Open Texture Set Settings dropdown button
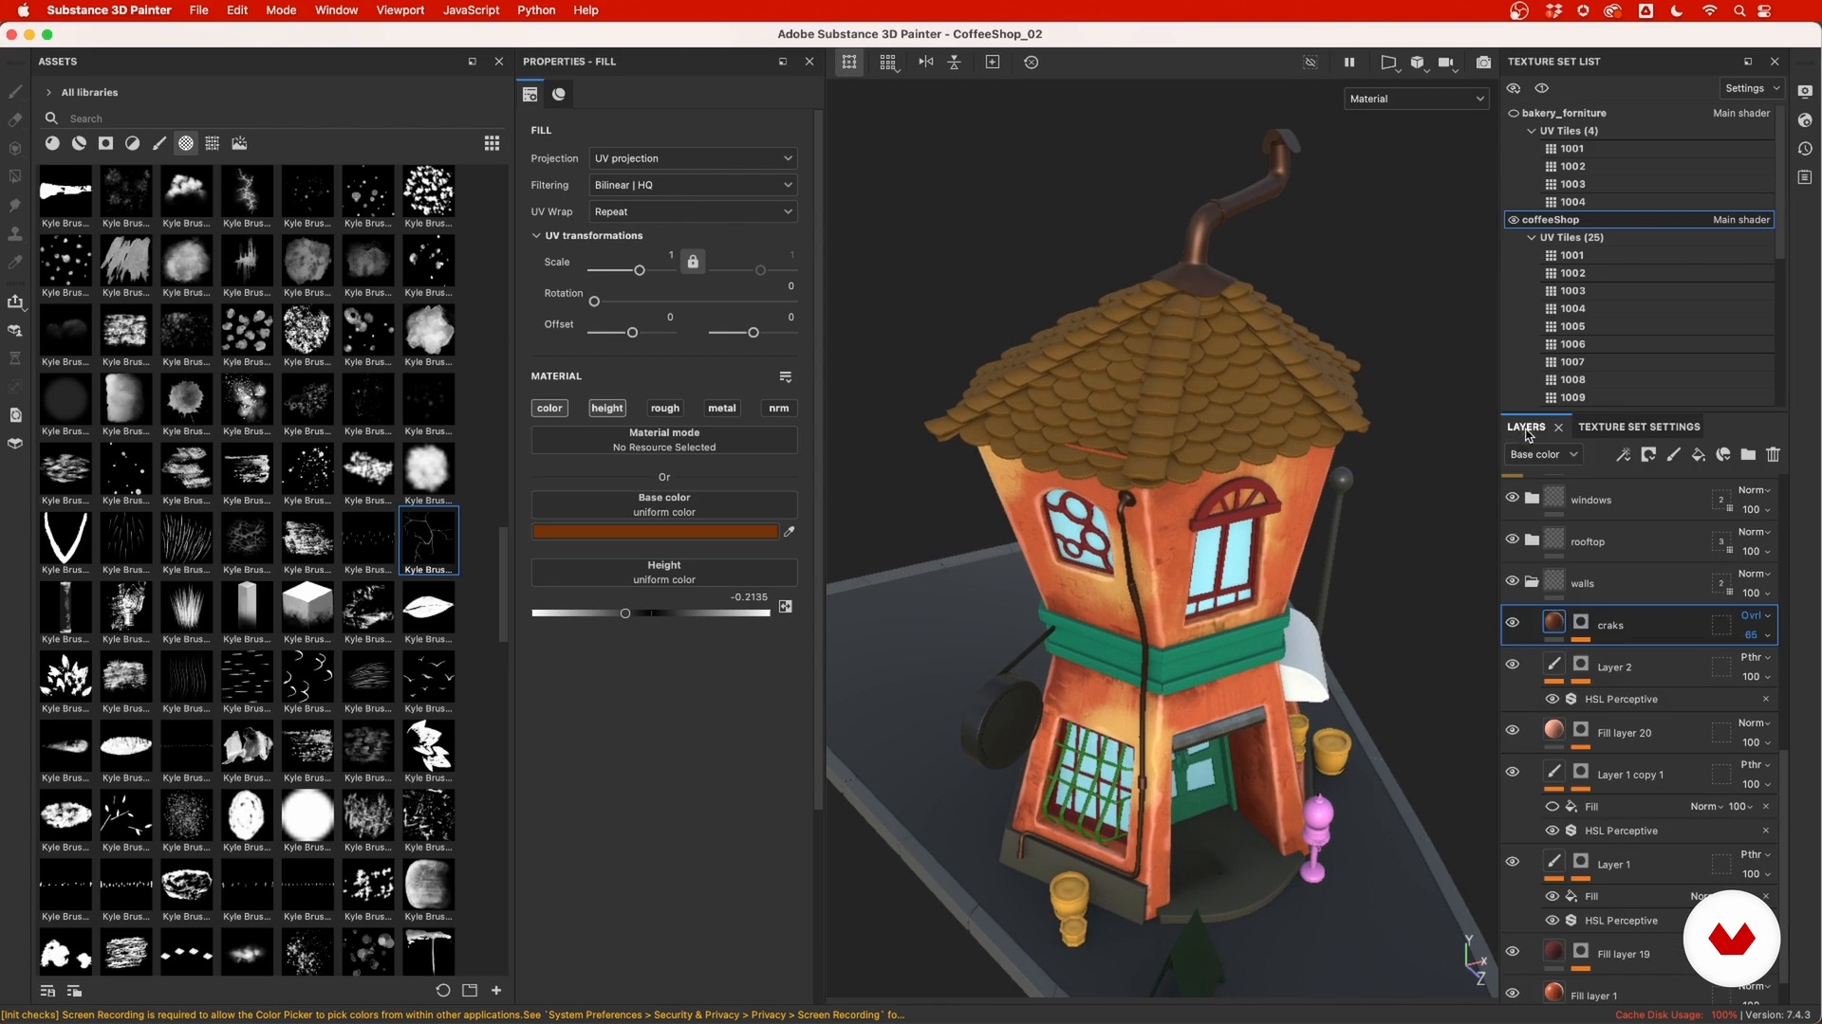 (x=1753, y=88)
